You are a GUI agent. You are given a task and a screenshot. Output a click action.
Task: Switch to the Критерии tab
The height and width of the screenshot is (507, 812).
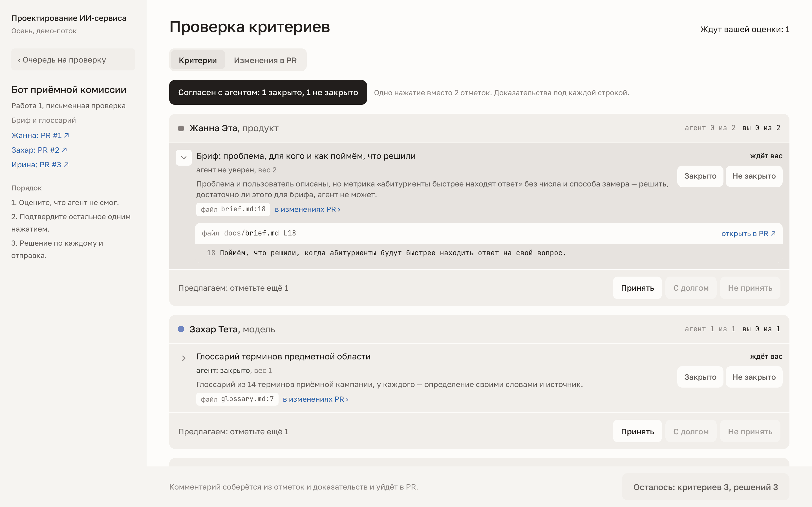point(198,60)
